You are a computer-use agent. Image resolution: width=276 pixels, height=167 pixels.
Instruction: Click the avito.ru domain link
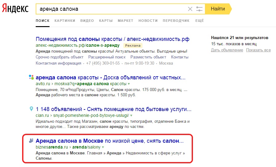43,84
